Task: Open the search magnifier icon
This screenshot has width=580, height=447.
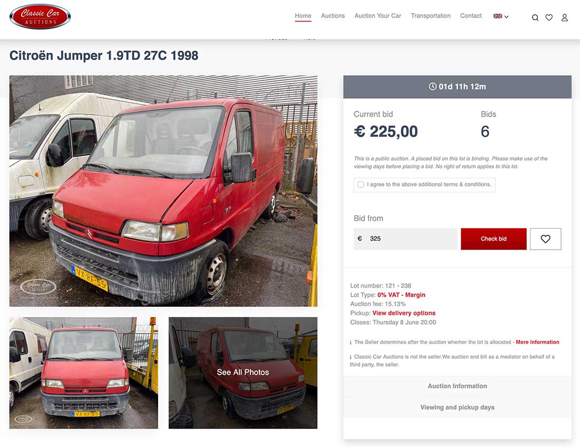Action: (535, 17)
